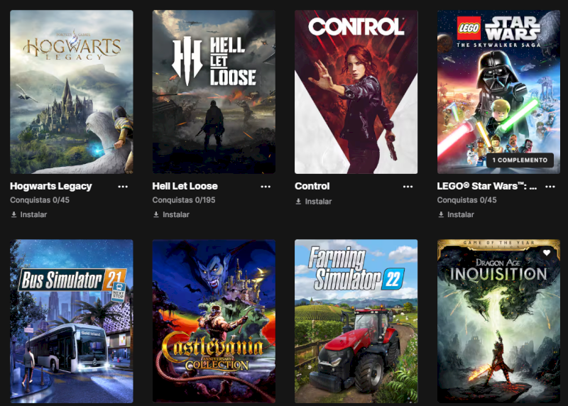The width and height of the screenshot is (568, 406).
Task: Click the 1 Complemento badge on LEGO Star Wars
Action: pyautogui.click(x=520, y=160)
